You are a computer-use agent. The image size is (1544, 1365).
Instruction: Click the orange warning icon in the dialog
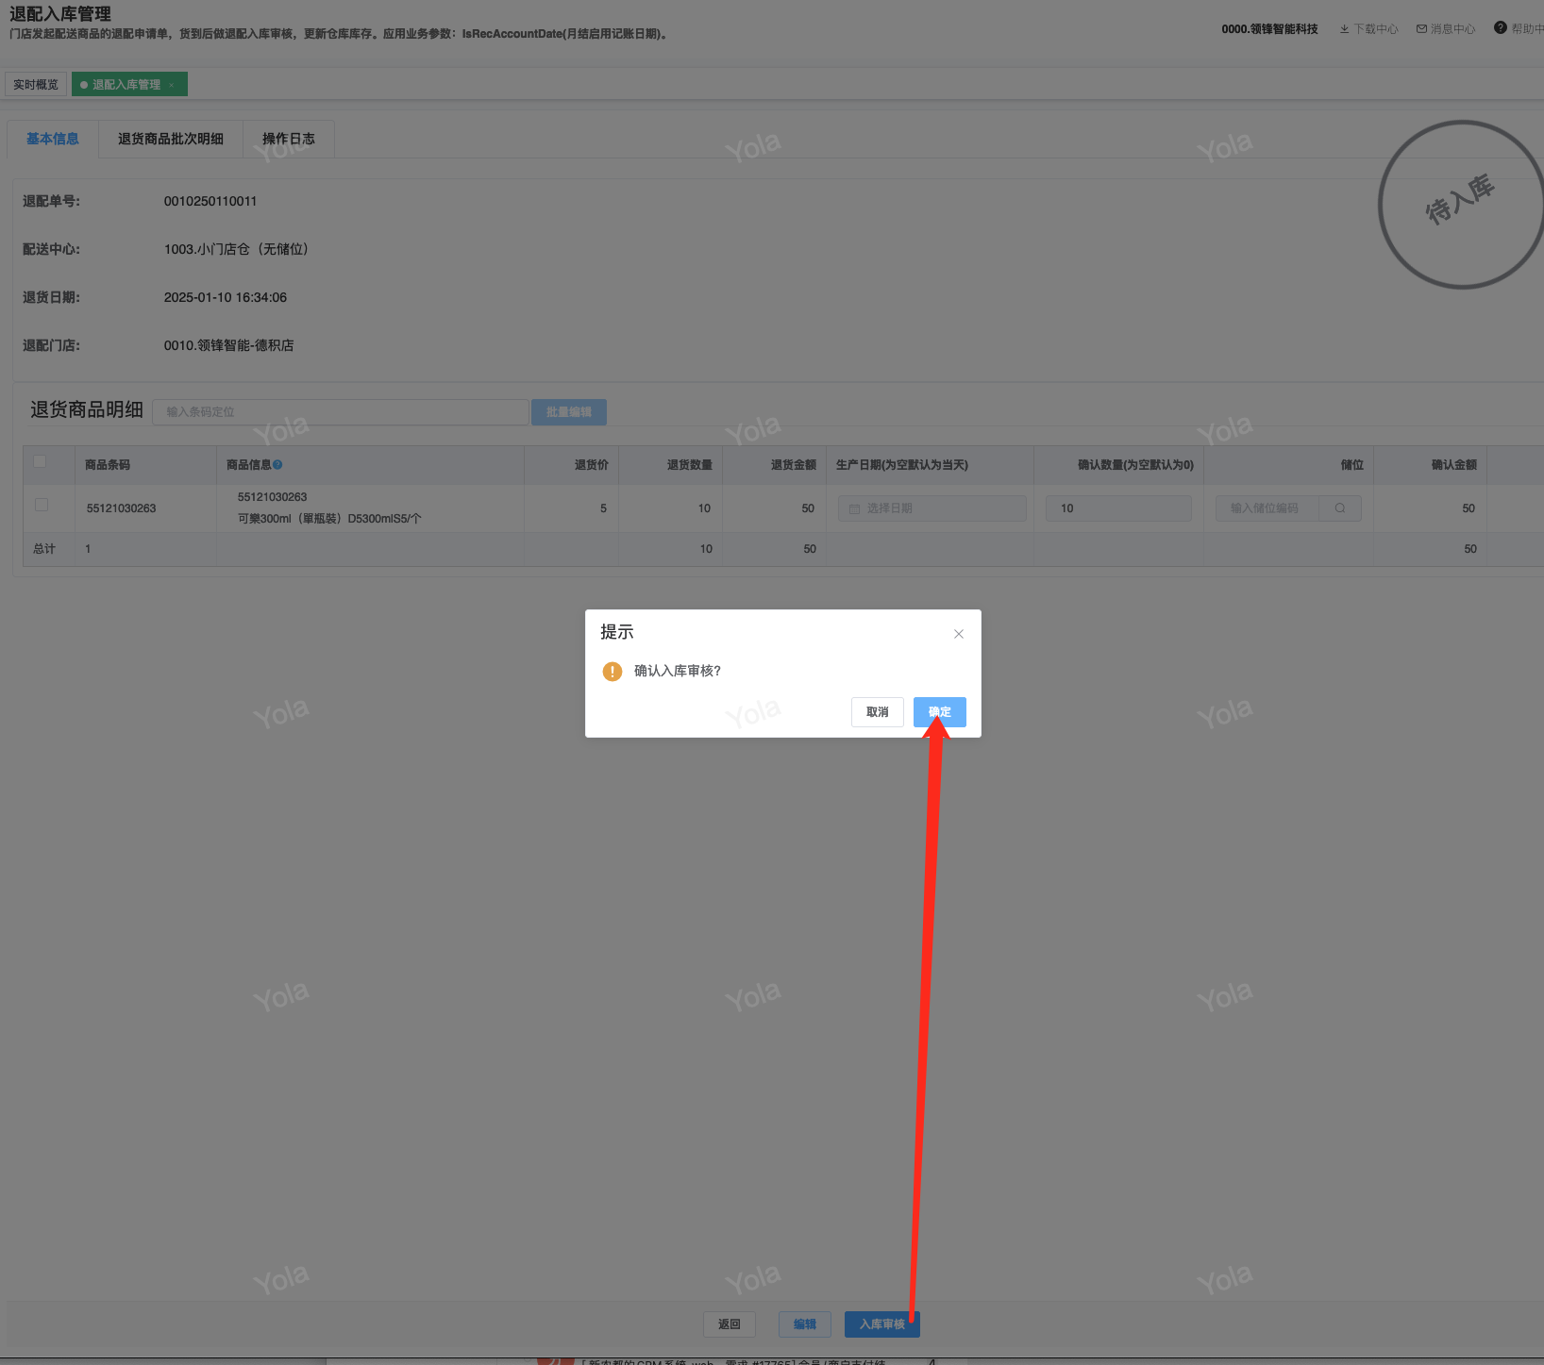[x=613, y=672]
